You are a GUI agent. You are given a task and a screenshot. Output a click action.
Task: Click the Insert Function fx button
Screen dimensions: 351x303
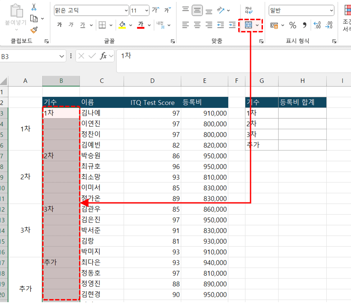click(x=103, y=56)
